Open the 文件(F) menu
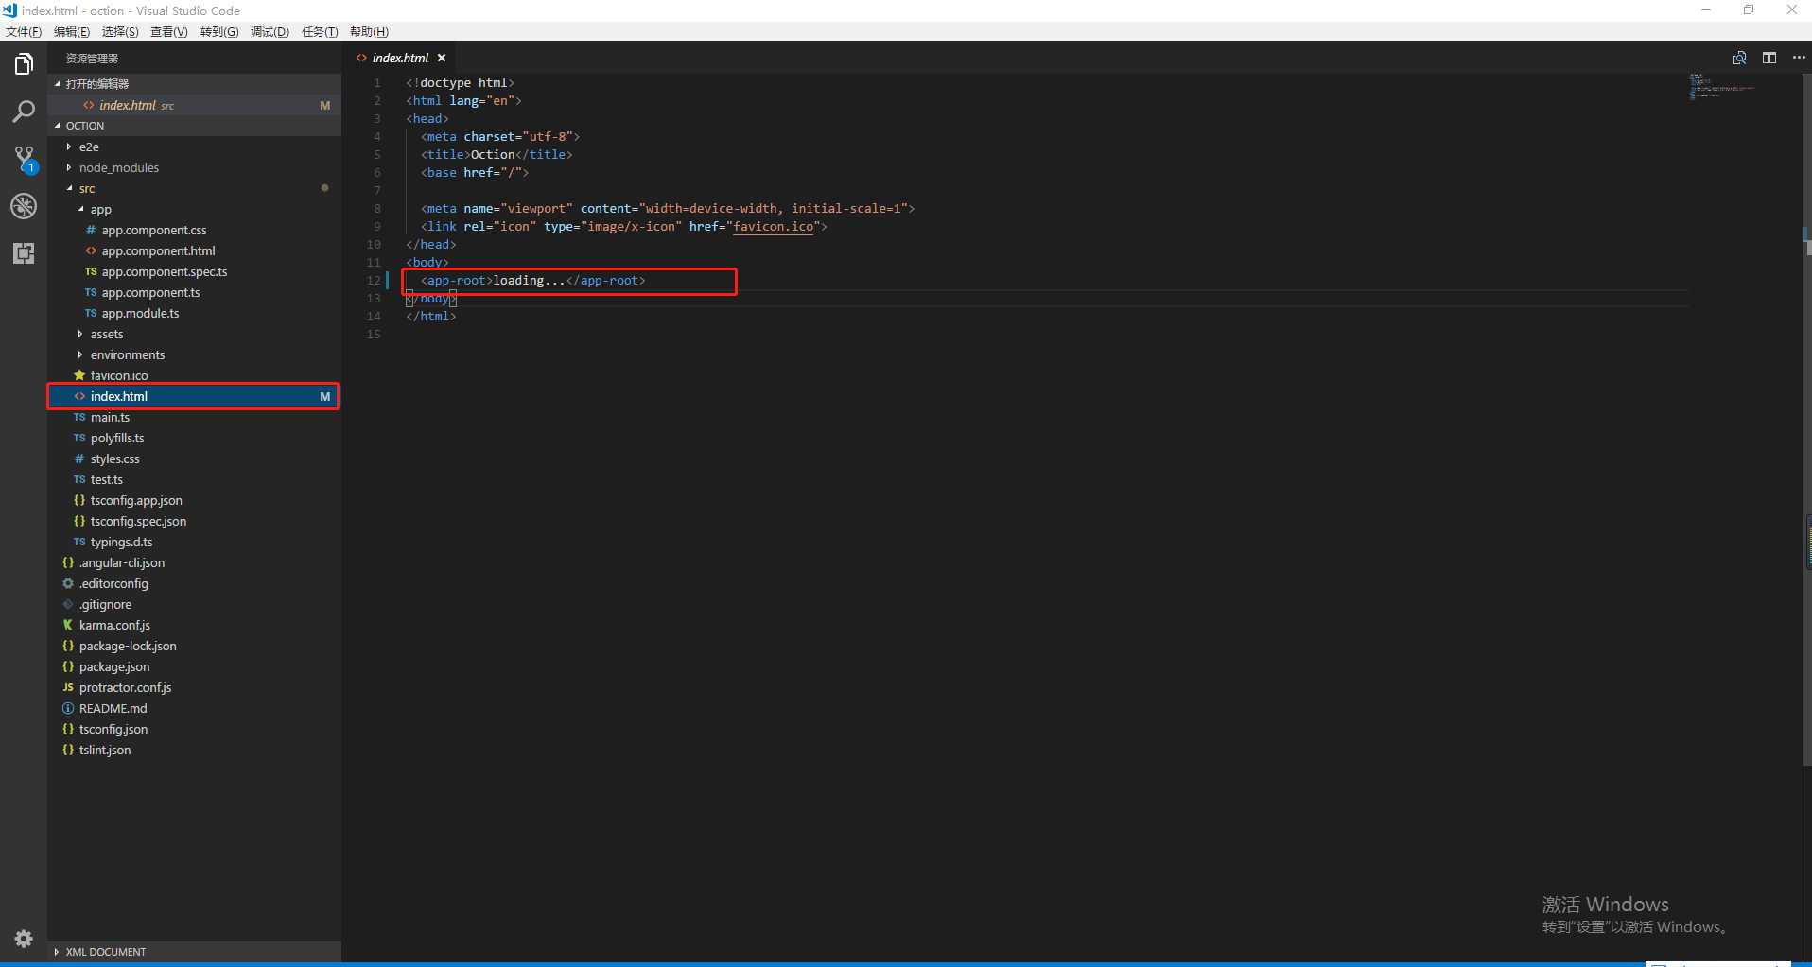1812x967 pixels. [24, 32]
